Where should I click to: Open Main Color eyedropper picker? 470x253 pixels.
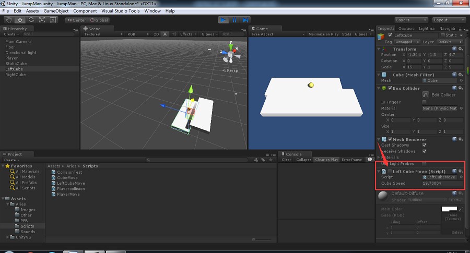click(x=461, y=209)
